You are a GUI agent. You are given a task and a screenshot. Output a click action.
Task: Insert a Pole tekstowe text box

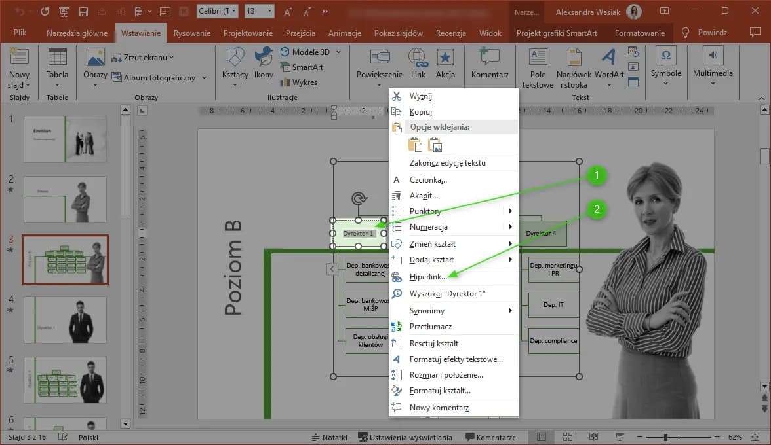537,67
